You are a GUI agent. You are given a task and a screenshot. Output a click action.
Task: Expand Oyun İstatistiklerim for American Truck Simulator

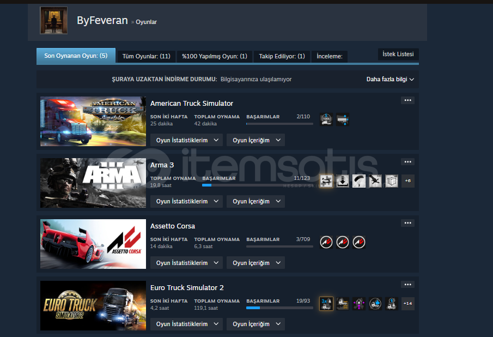[x=186, y=140]
